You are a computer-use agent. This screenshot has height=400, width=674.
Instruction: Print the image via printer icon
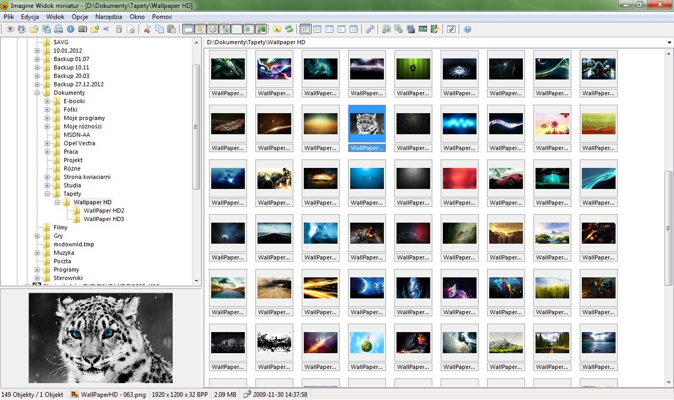click(58, 29)
